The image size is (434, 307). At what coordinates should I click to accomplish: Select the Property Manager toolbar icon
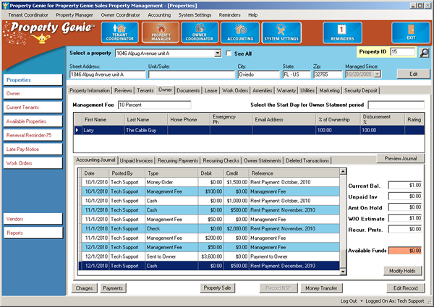[161, 33]
